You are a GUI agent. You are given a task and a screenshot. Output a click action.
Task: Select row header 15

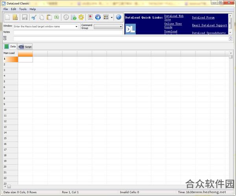click(x=10, y=138)
